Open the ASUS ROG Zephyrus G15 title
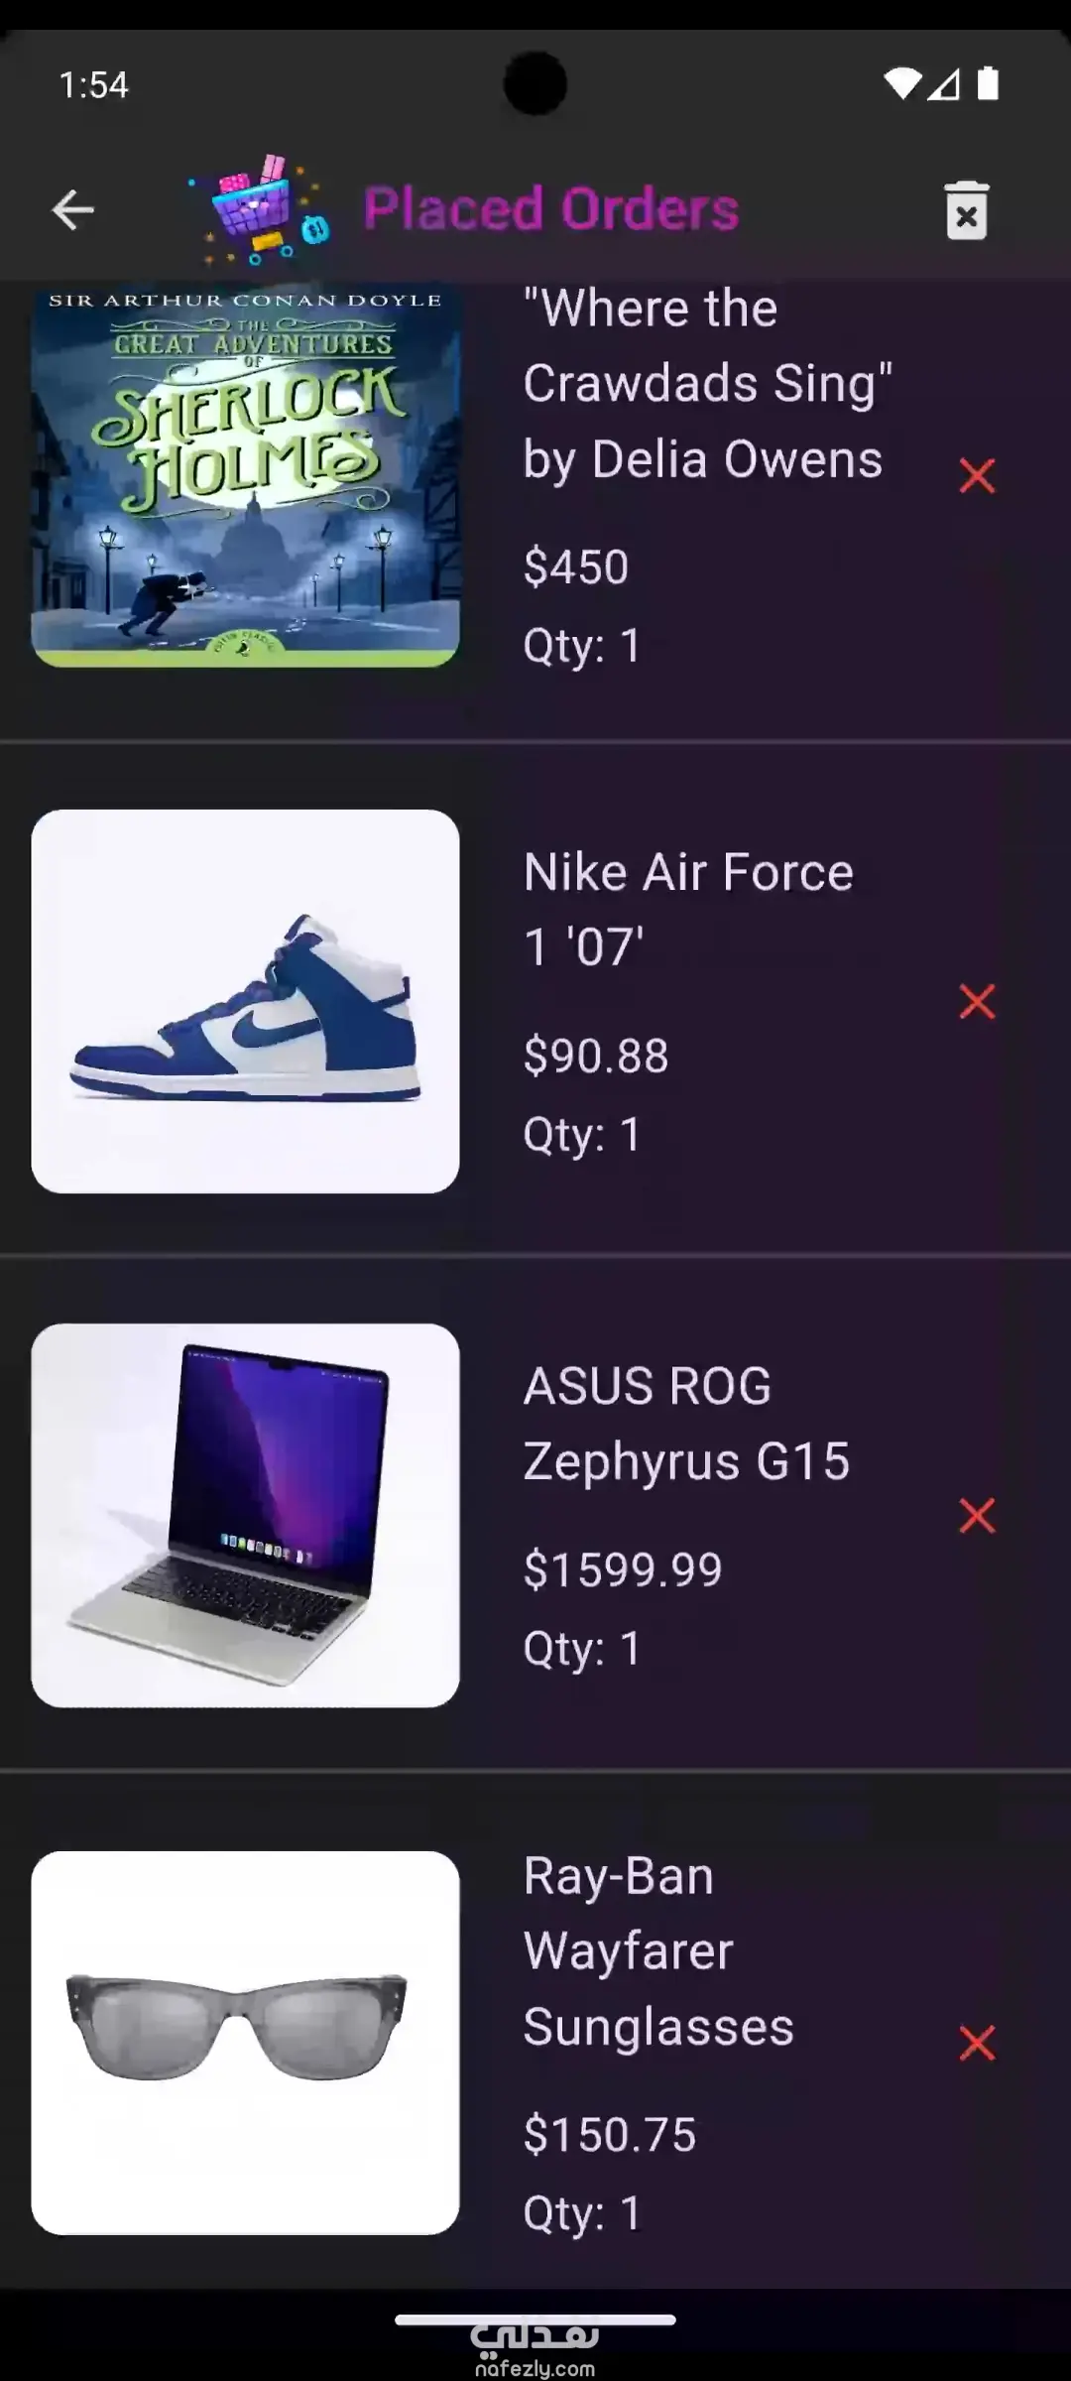 (686, 1424)
